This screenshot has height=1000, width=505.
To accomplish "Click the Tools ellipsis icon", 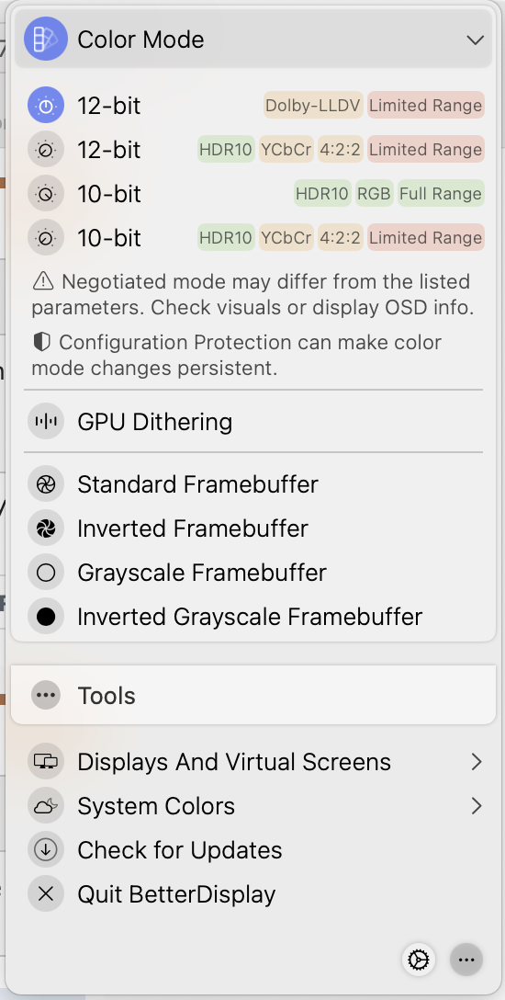I will 46,695.
